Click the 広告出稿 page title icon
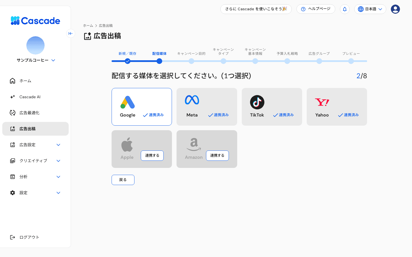Image resolution: width=412 pixels, height=257 pixels. 88,36
